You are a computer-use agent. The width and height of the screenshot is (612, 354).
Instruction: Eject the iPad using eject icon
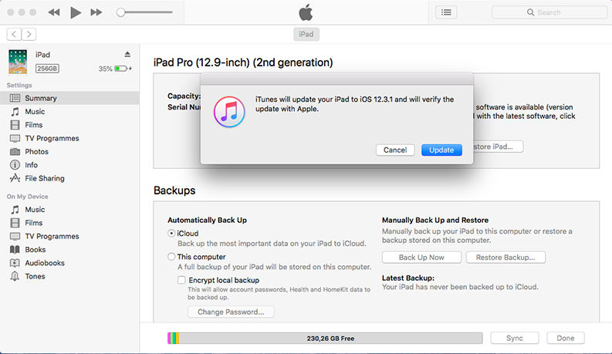(x=127, y=54)
